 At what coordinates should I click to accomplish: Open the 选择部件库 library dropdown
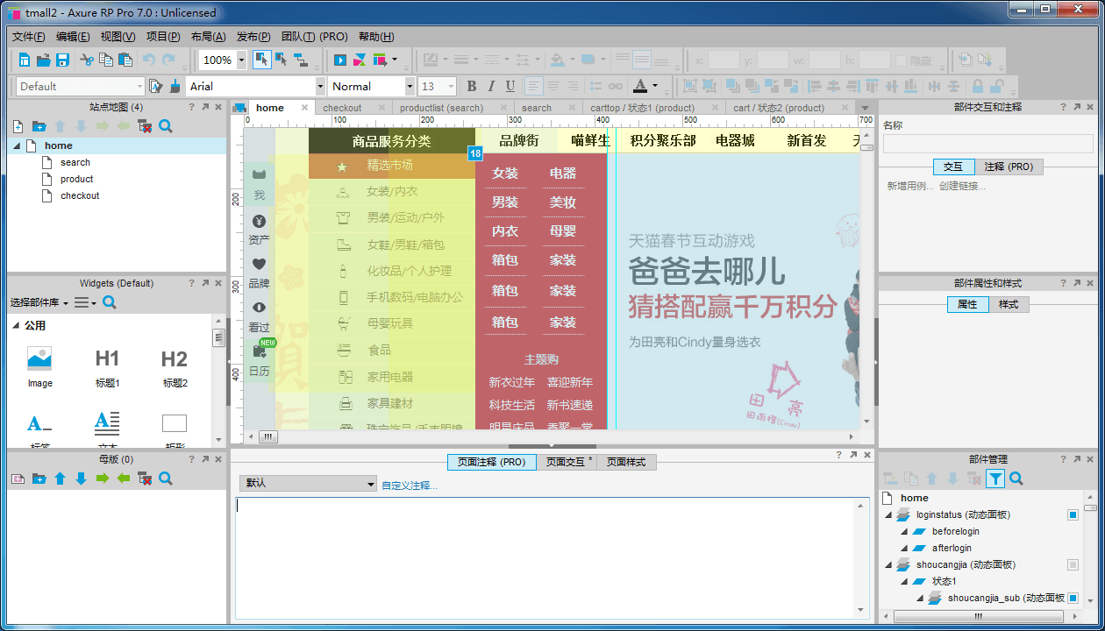(x=39, y=302)
